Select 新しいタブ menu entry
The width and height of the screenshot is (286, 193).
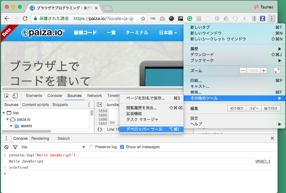coord(234,27)
